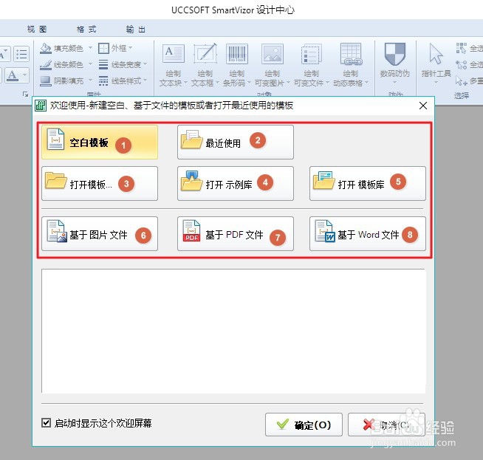Select the 绘制文本块 draw text block tool
The height and width of the screenshot is (460, 483).
[x=174, y=65]
